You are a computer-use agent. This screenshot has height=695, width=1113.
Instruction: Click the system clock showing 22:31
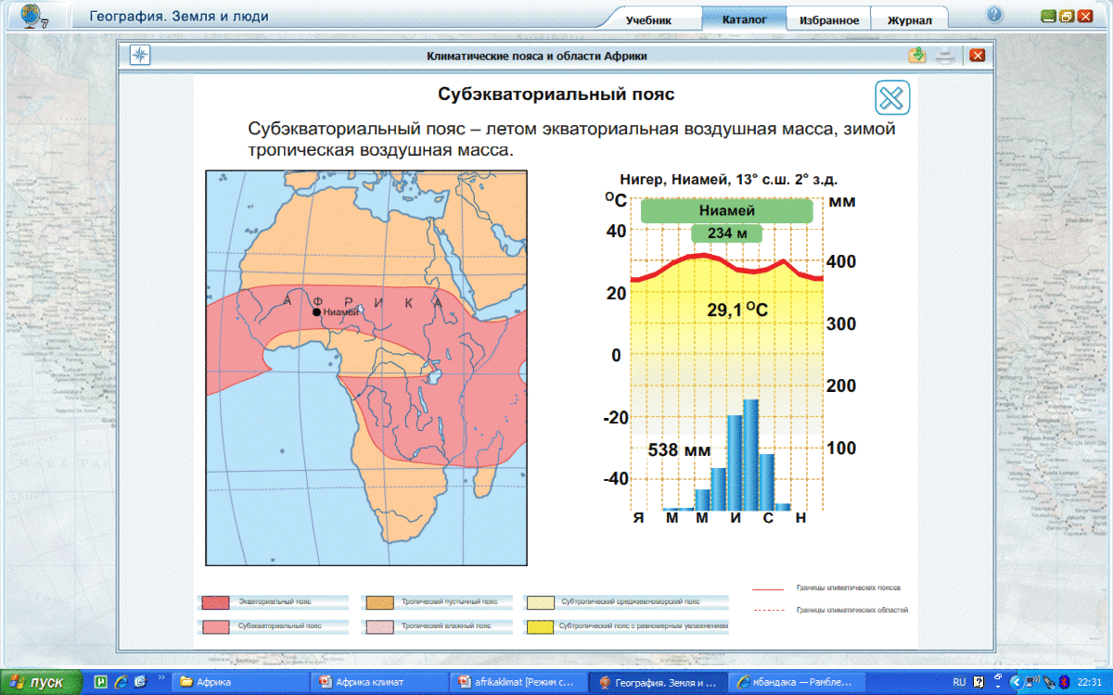1089,682
